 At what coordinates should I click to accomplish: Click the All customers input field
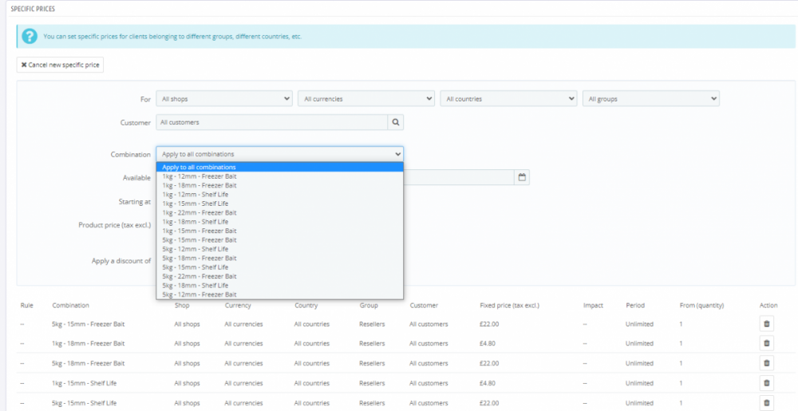(x=271, y=122)
